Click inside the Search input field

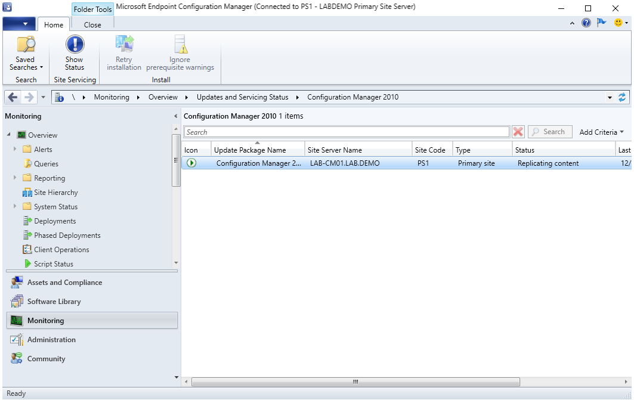(346, 132)
